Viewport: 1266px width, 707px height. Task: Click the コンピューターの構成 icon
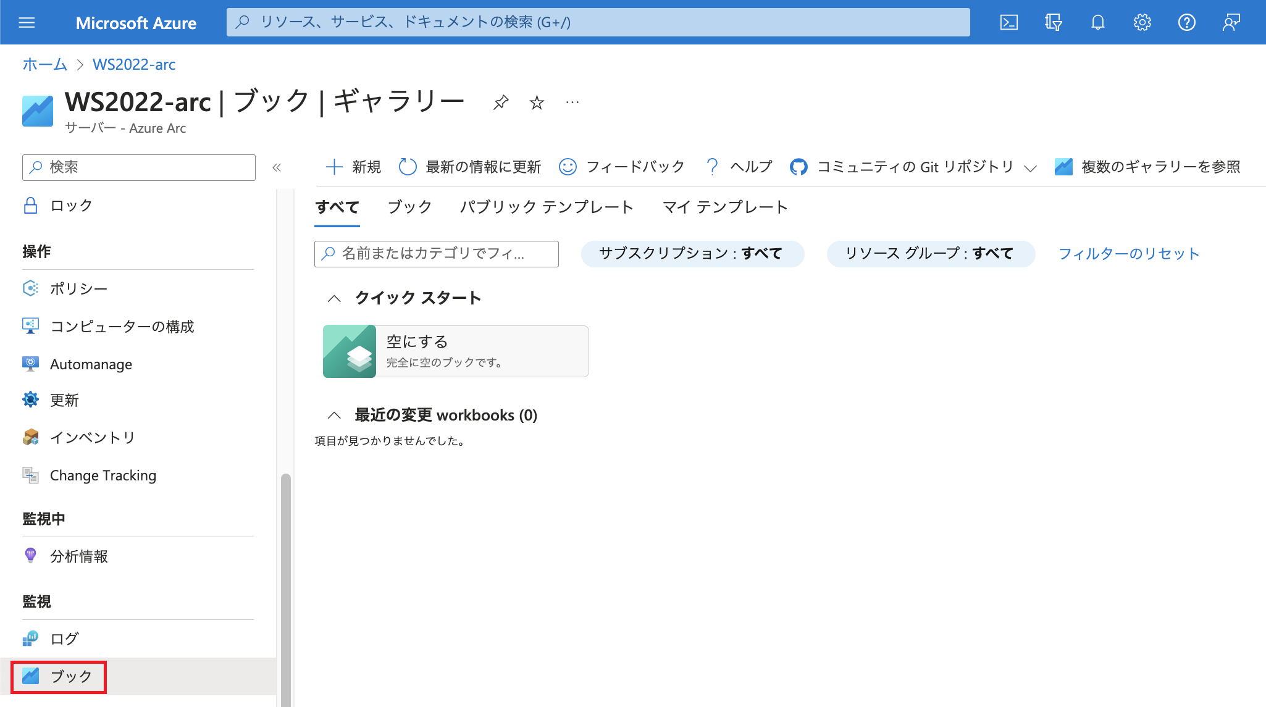point(30,326)
